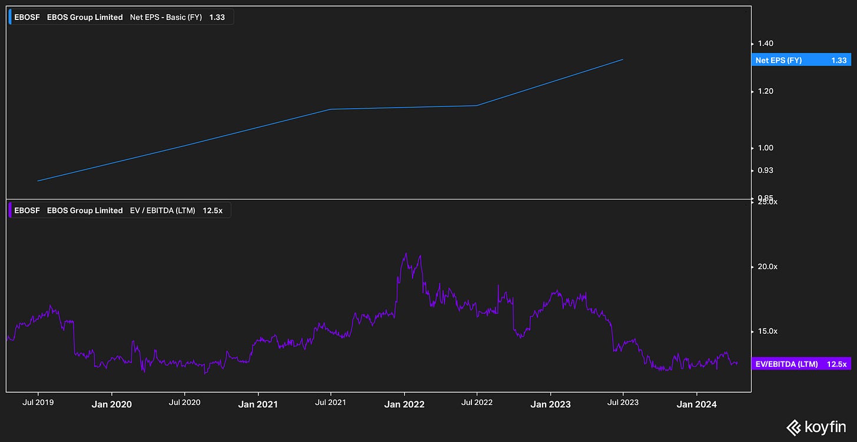Click the Jan 2020 date axis label
This screenshot has height=442, width=857.
pyautogui.click(x=111, y=404)
